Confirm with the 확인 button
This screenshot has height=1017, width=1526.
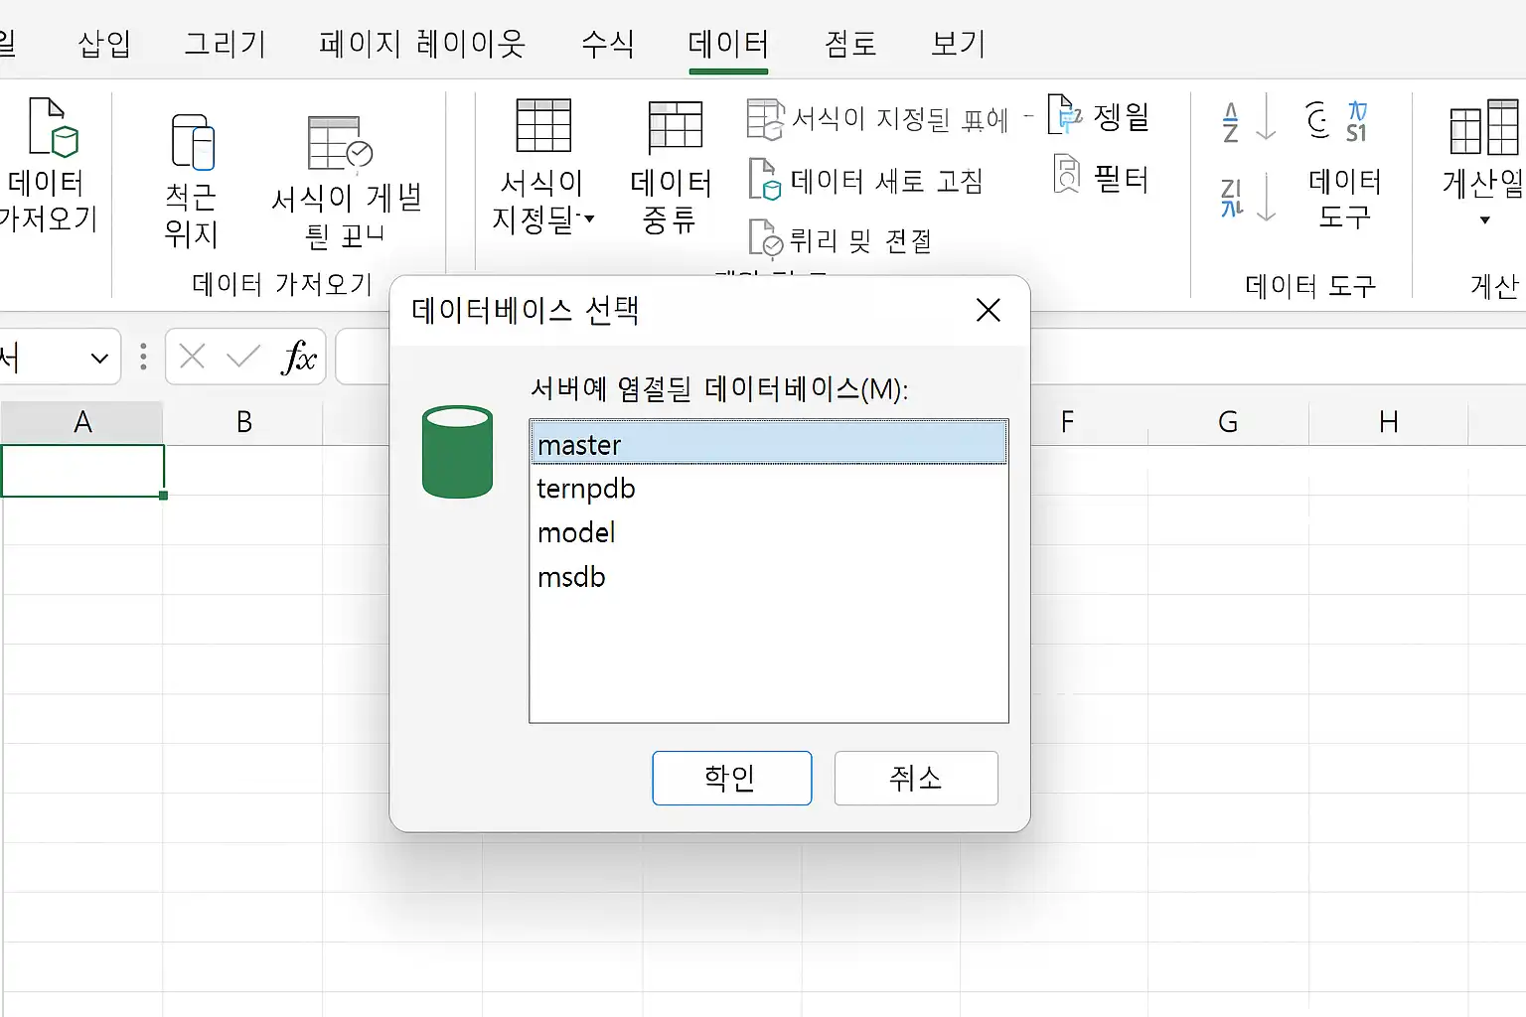click(x=732, y=778)
